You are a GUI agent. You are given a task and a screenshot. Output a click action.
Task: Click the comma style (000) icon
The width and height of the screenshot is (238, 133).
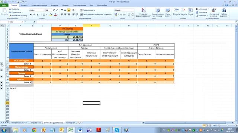pyautogui.click(x=124, y=14)
